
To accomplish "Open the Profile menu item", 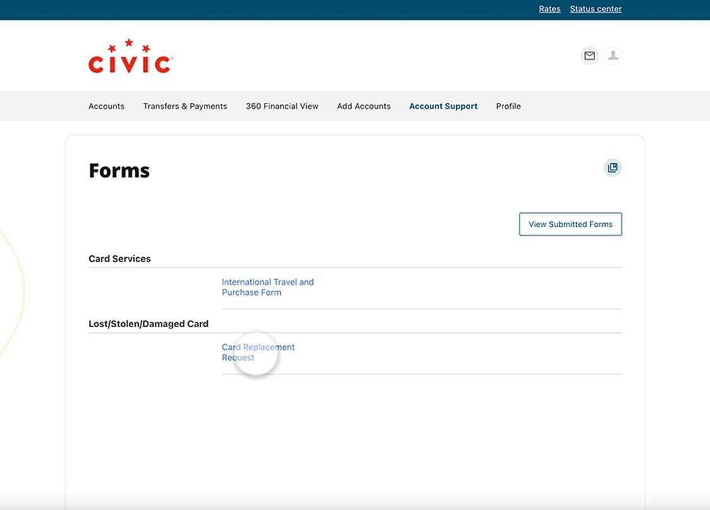I will (508, 106).
